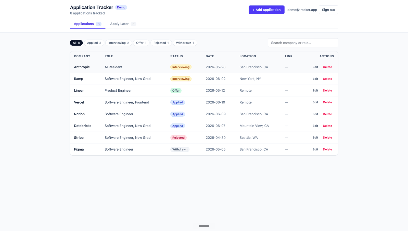Click the Vercel company name

[79, 102]
